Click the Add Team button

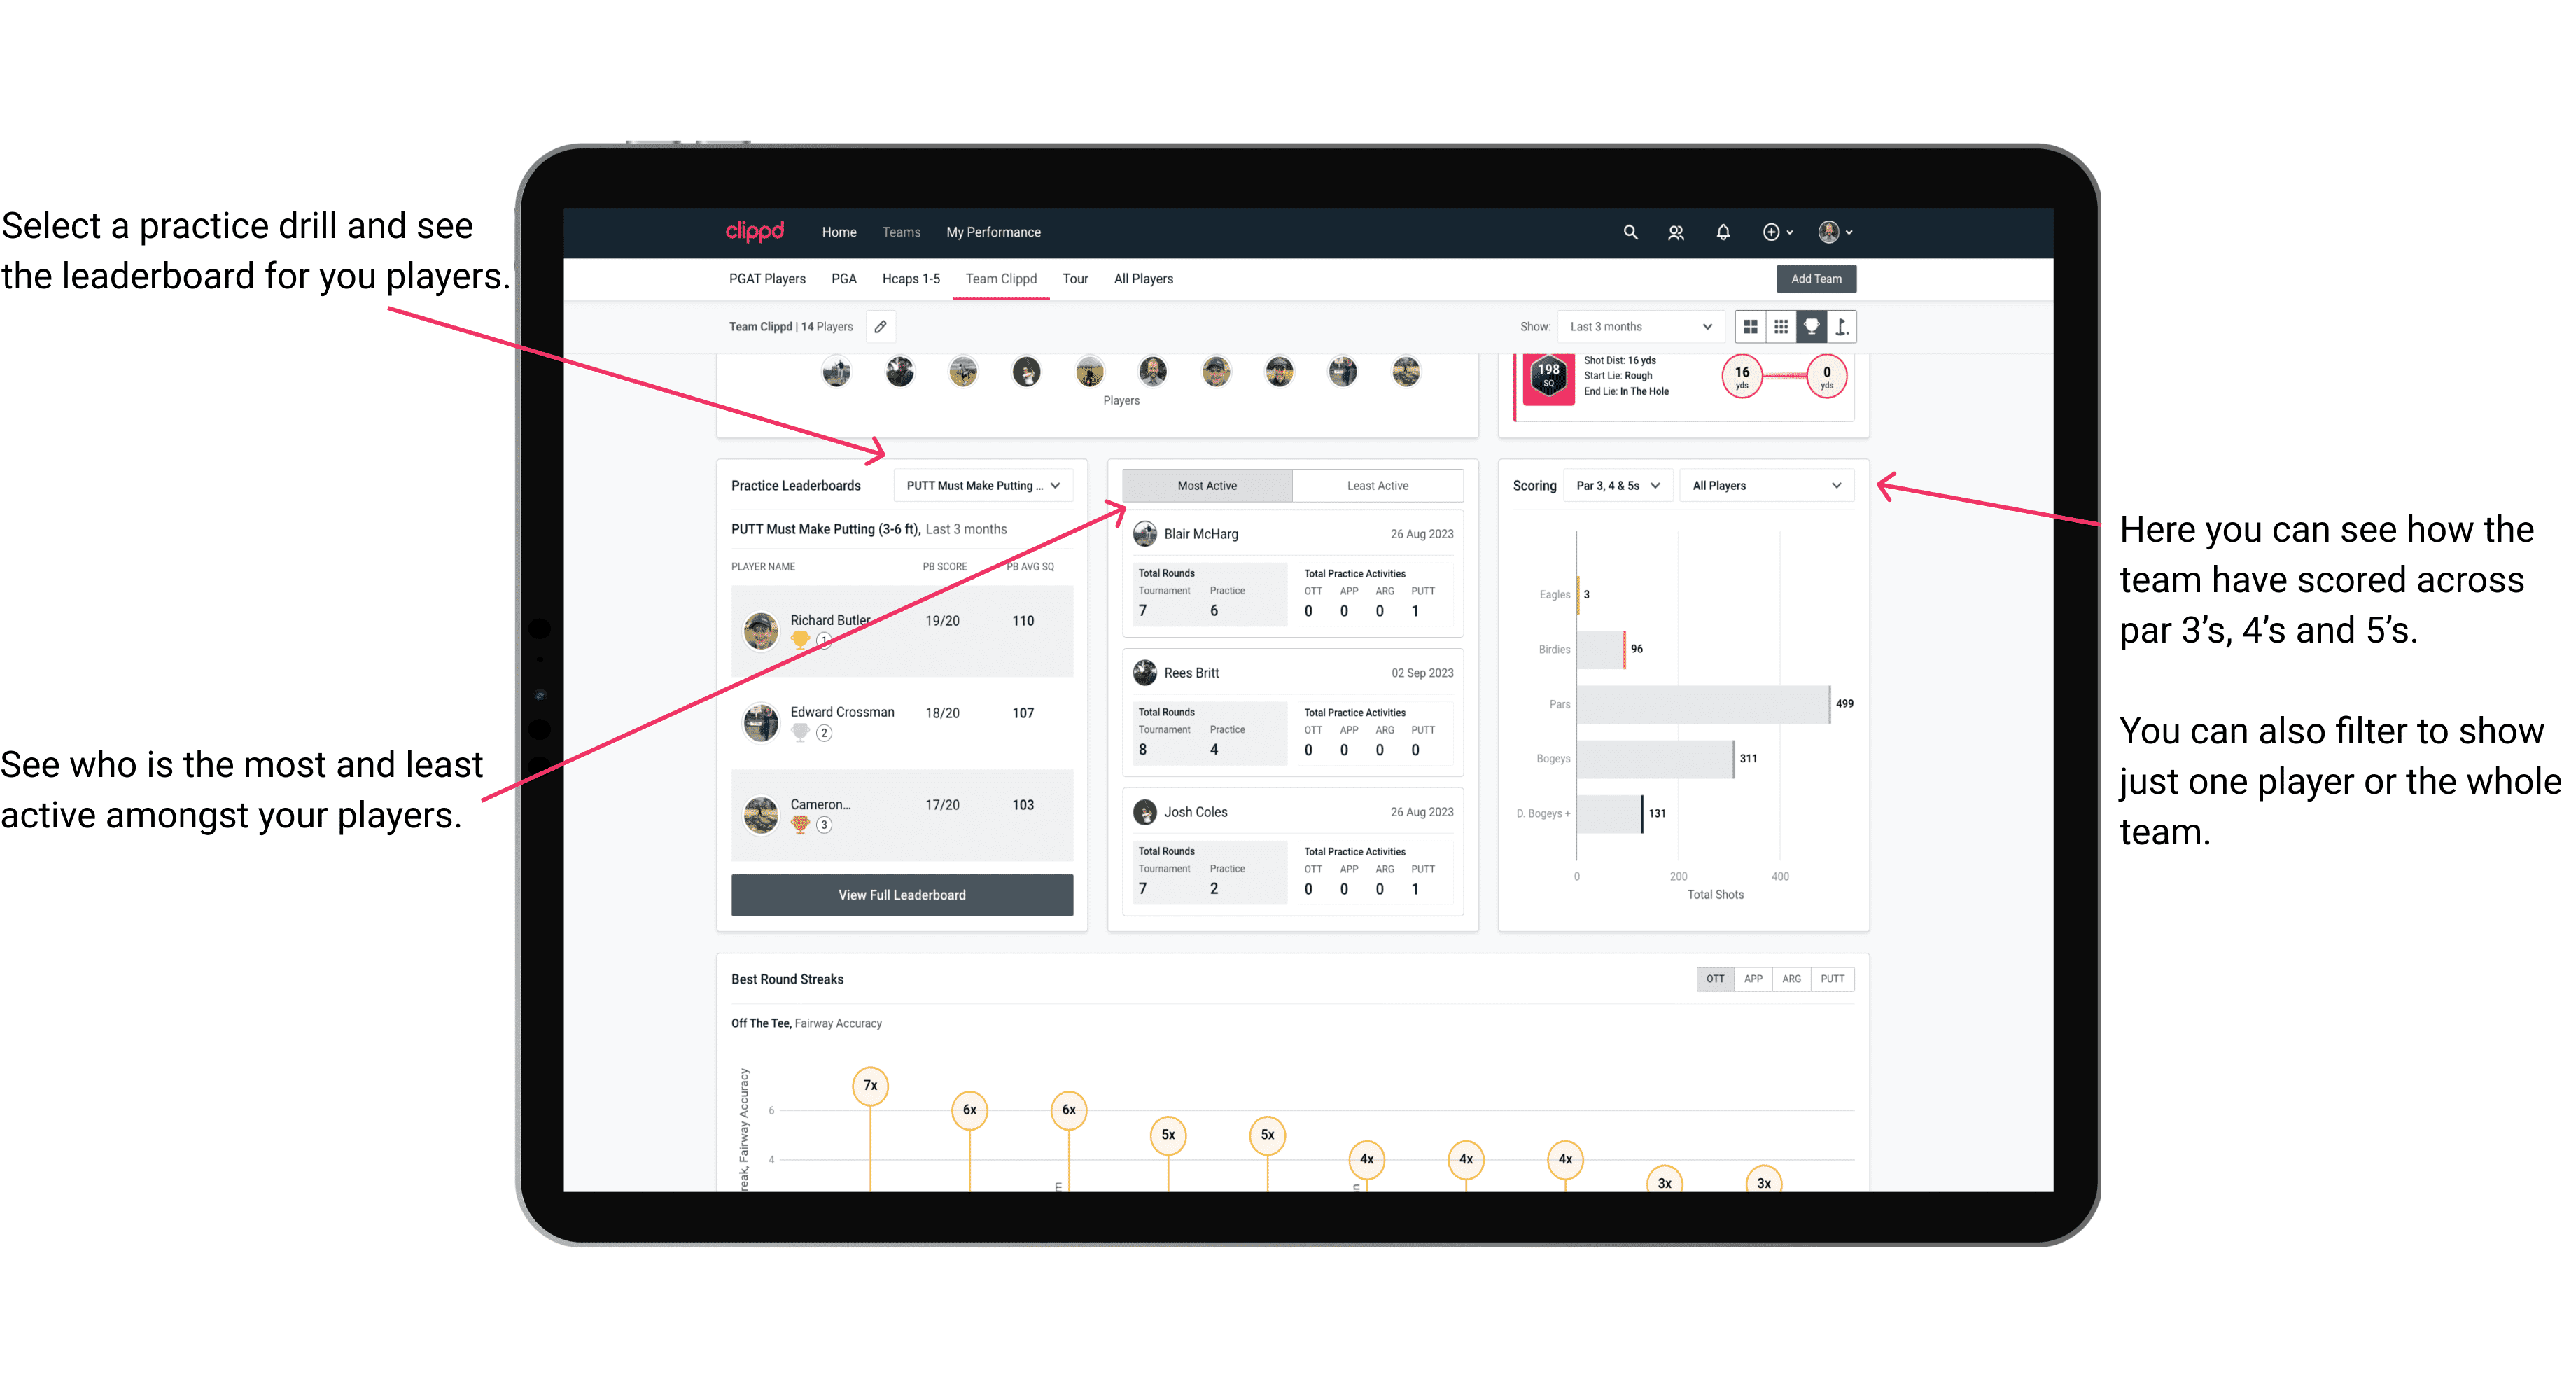tap(1816, 278)
